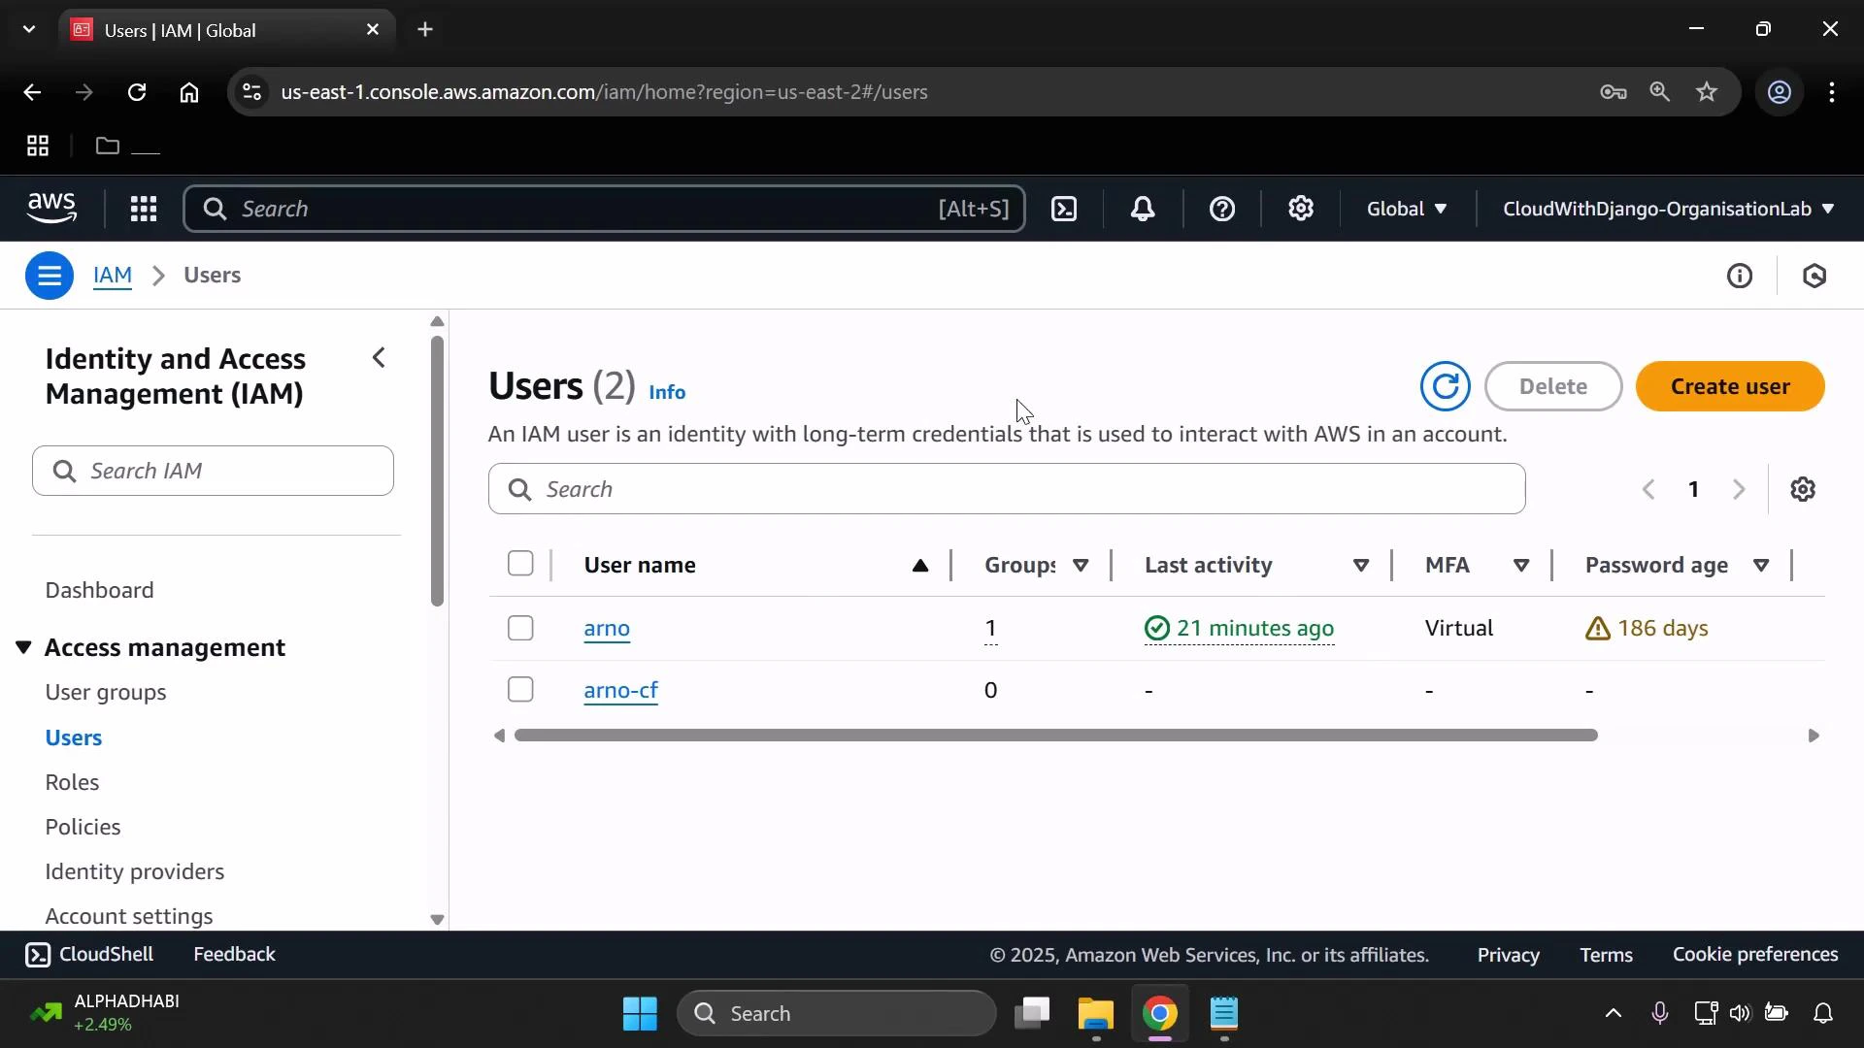Image resolution: width=1864 pixels, height=1048 pixels.
Task: Open the Last activity column filter
Action: pos(1361,565)
